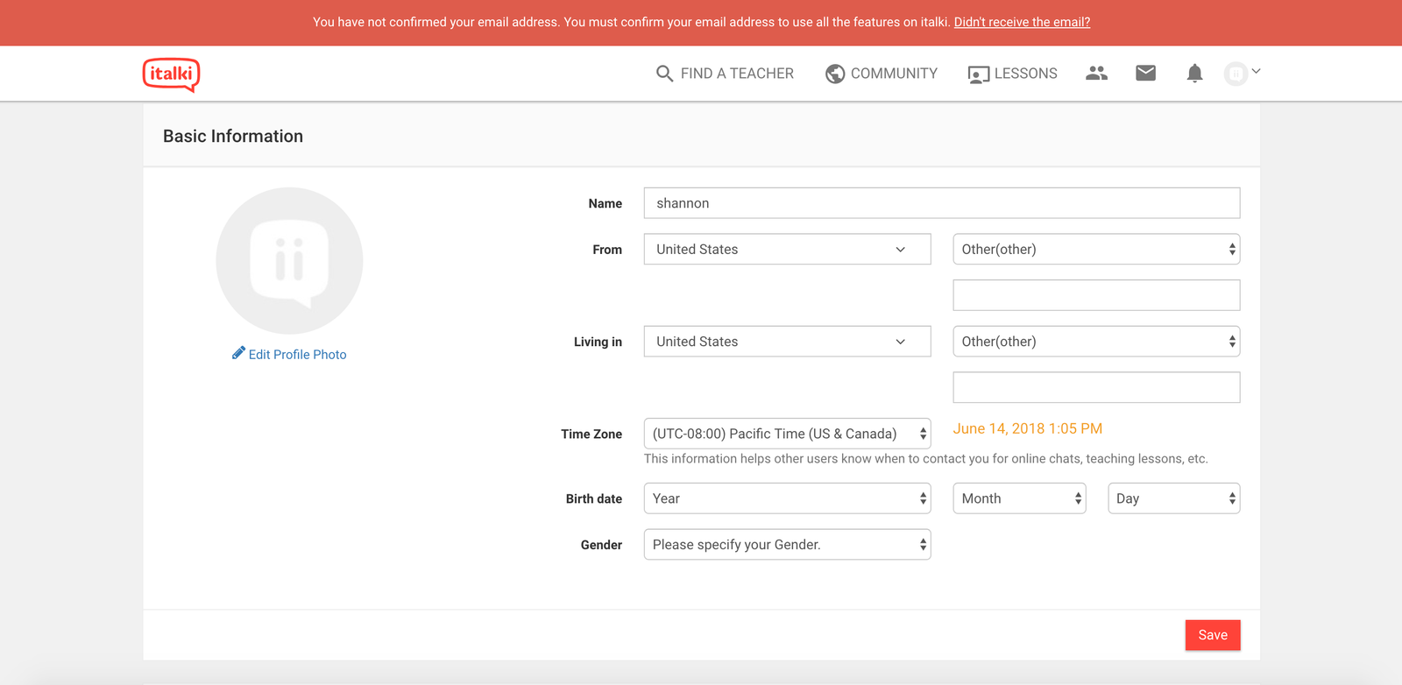
Task: Click the Community globe icon
Action: point(835,74)
